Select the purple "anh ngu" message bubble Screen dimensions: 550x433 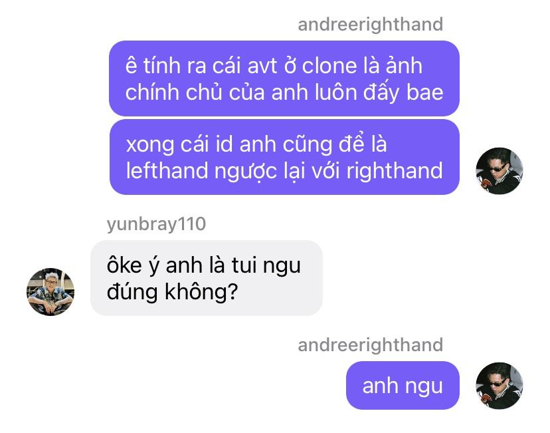click(x=403, y=386)
